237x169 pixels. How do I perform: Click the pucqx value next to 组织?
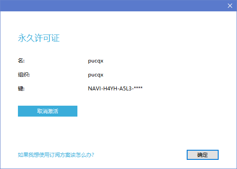coord(96,75)
